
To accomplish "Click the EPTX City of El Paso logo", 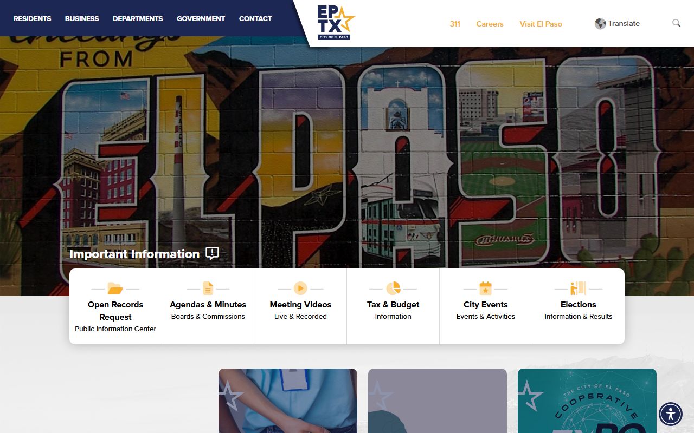I will [x=335, y=23].
